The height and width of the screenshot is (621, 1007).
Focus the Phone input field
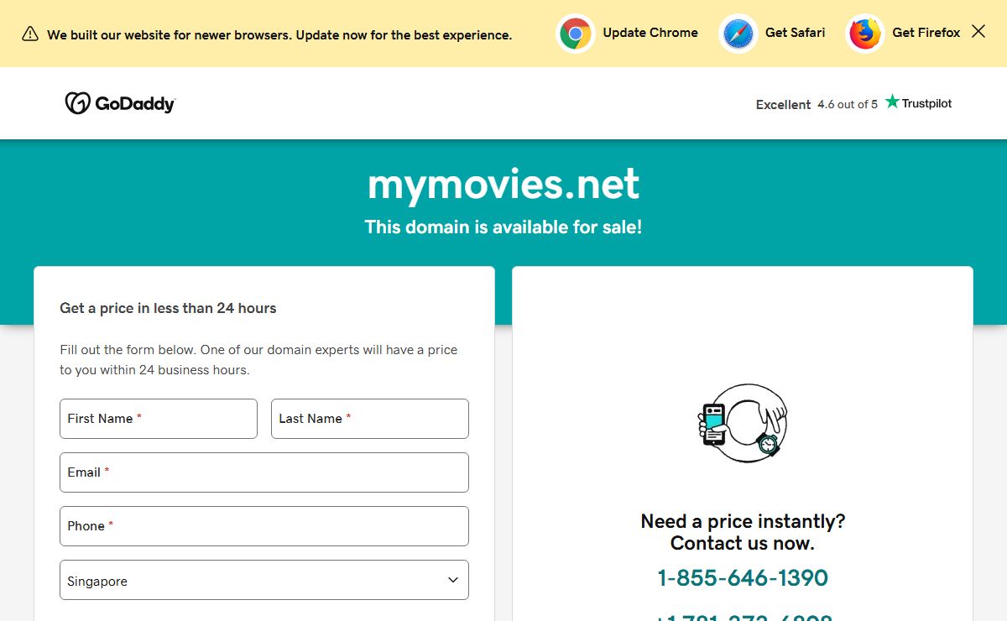[x=264, y=526]
